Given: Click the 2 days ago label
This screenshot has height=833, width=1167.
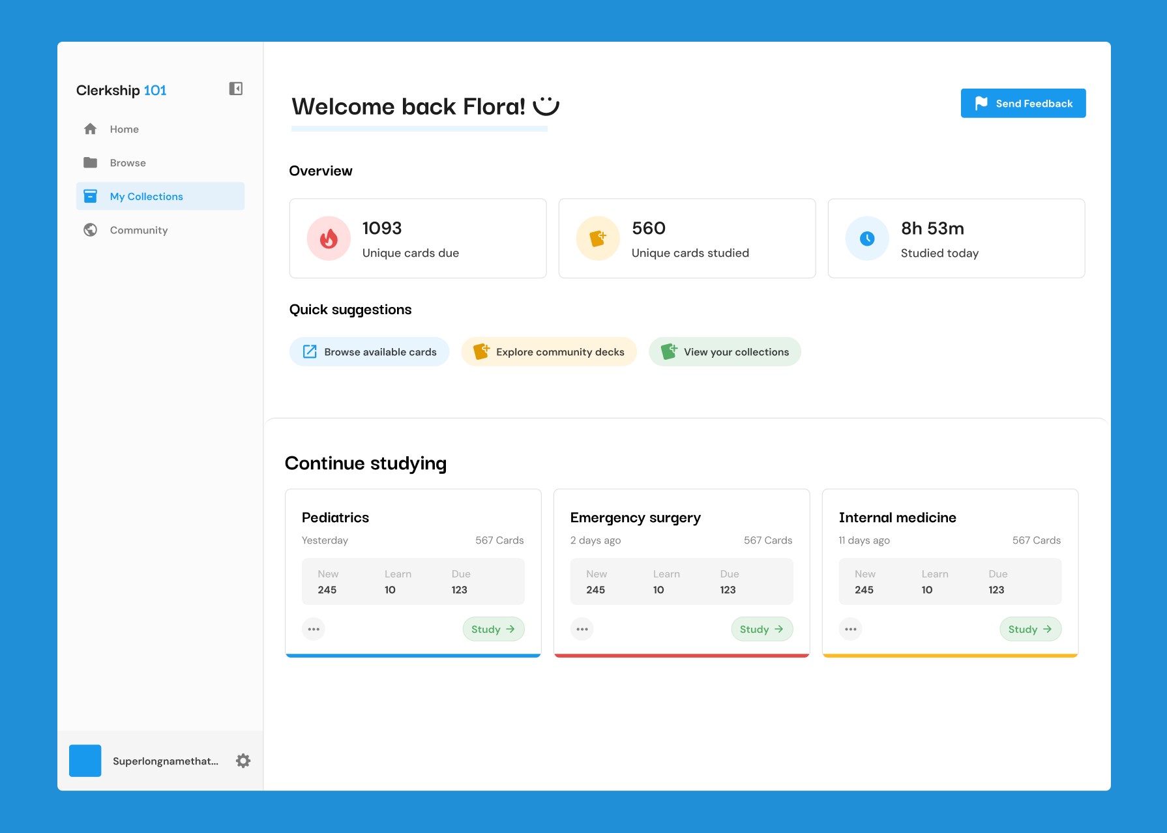Looking at the screenshot, I should 596,540.
